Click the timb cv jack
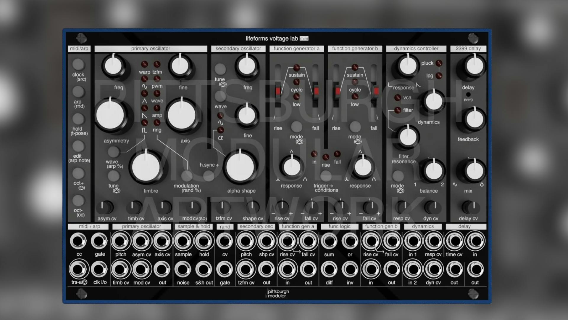The image size is (568, 320). pos(120,269)
